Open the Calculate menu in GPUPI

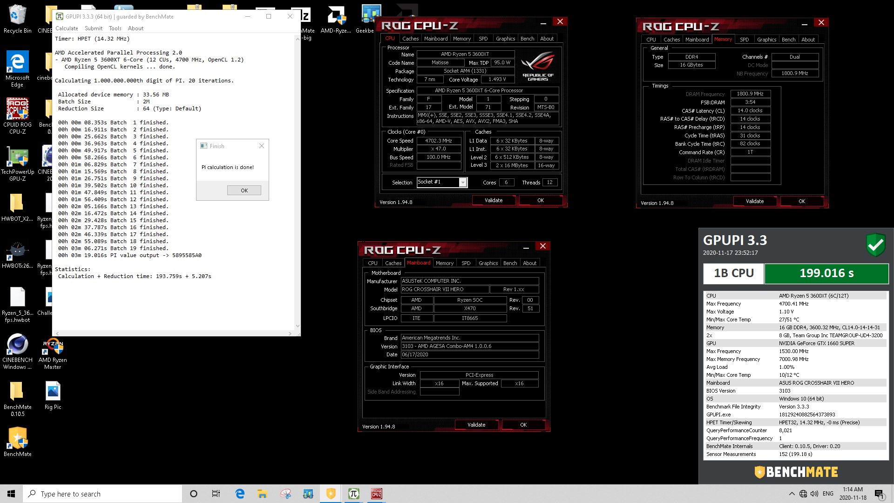click(67, 28)
